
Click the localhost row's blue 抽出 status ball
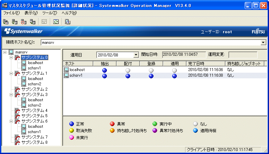[105, 70]
